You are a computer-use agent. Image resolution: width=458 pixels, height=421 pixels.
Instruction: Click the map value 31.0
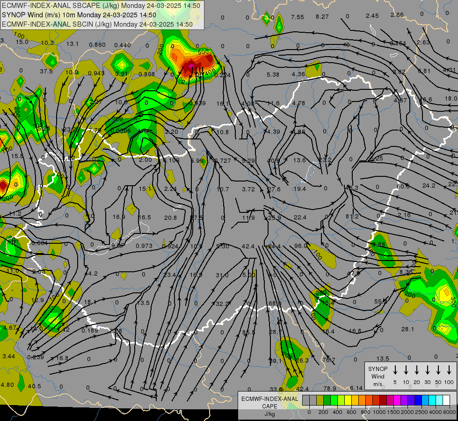(x=222, y=275)
